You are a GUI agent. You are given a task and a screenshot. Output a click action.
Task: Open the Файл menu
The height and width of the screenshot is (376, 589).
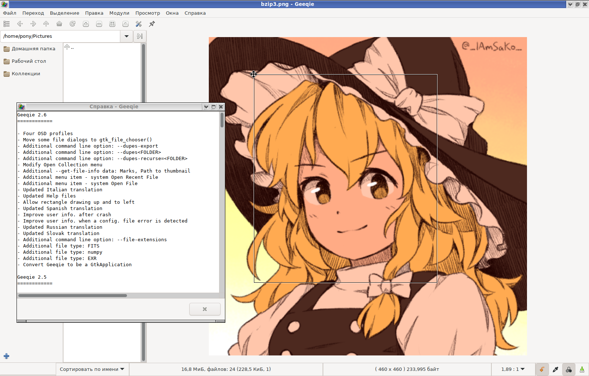point(10,13)
